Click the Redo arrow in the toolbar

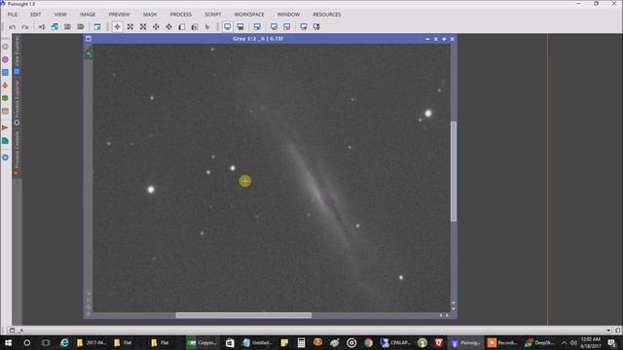[x=25, y=27]
